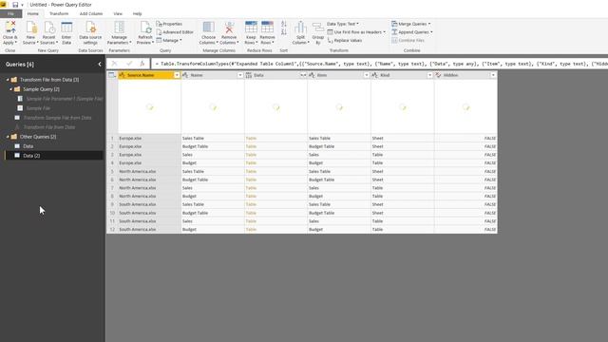This screenshot has width=608, height=342.
Task: Click Table link in row 12
Action: [251, 230]
